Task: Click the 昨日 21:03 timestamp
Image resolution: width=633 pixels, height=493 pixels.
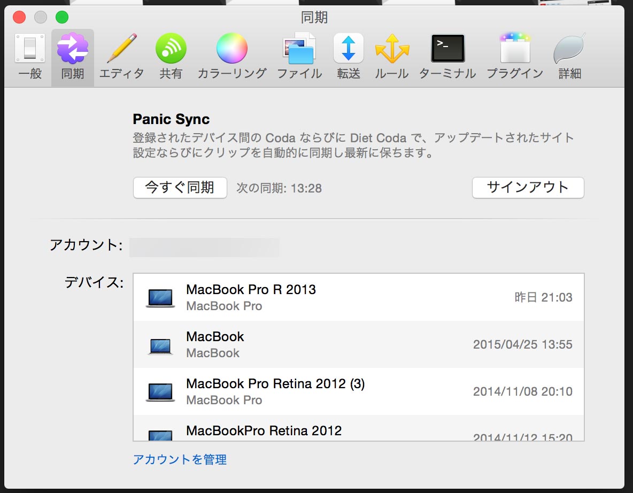Action: click(x=543, y=298)
